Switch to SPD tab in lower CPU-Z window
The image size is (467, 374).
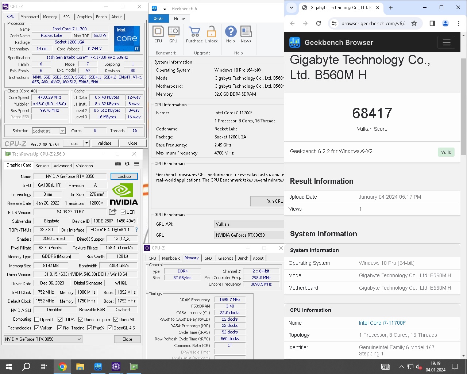208,258
